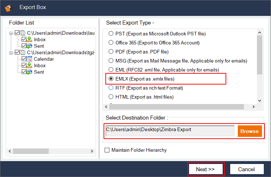
Task: Click the account icon for the Downloads\lau path
Action: pos(23,33)
